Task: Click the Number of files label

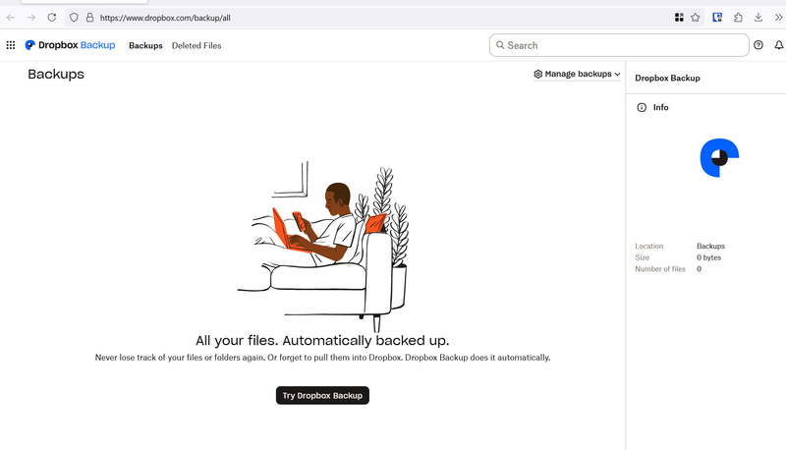Action: [x=659, y=269]
